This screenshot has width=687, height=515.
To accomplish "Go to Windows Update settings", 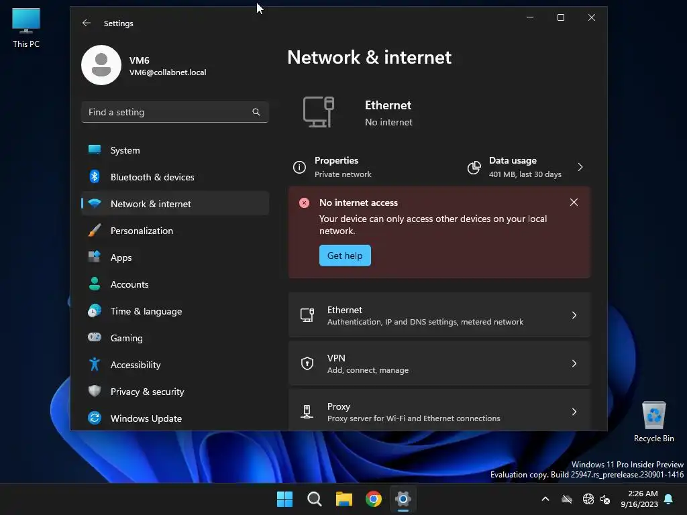I will [x=175, y=418].
